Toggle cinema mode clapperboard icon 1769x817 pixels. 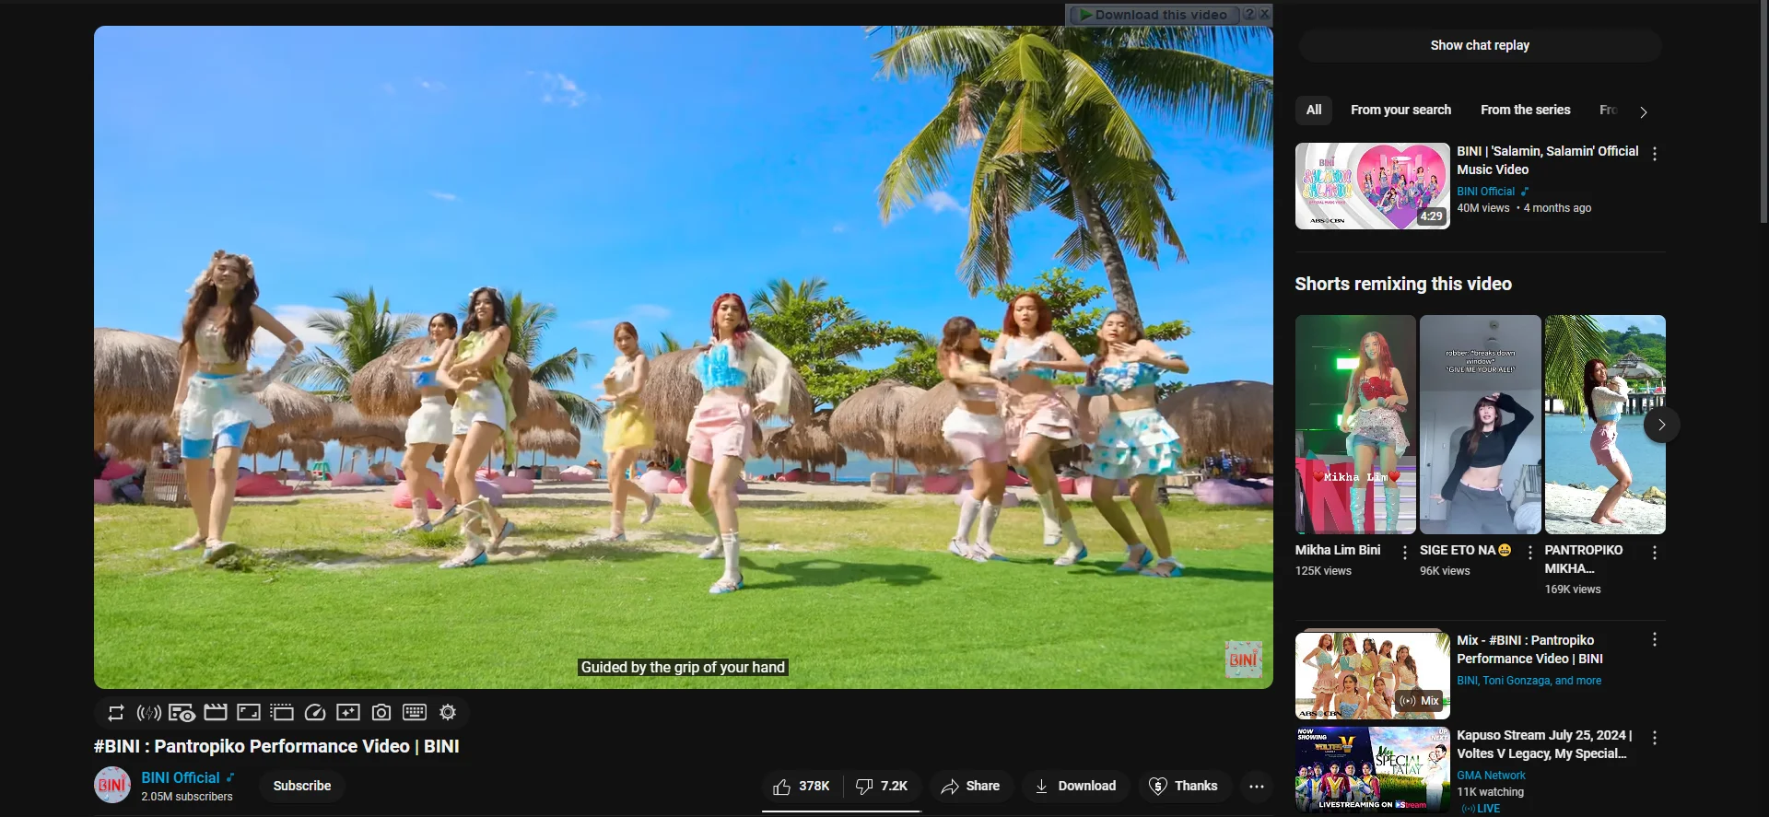[216, 713]
